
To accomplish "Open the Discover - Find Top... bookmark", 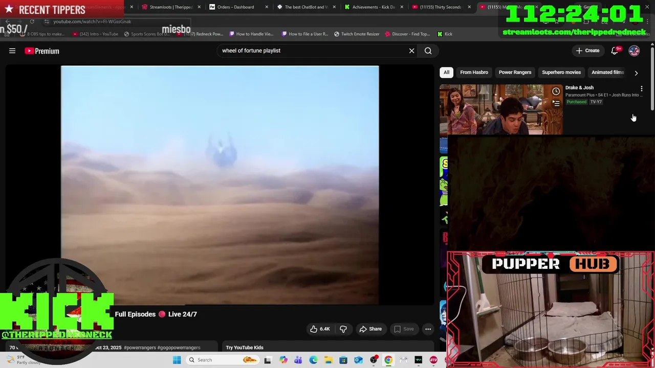I will [x=407, y=34].
